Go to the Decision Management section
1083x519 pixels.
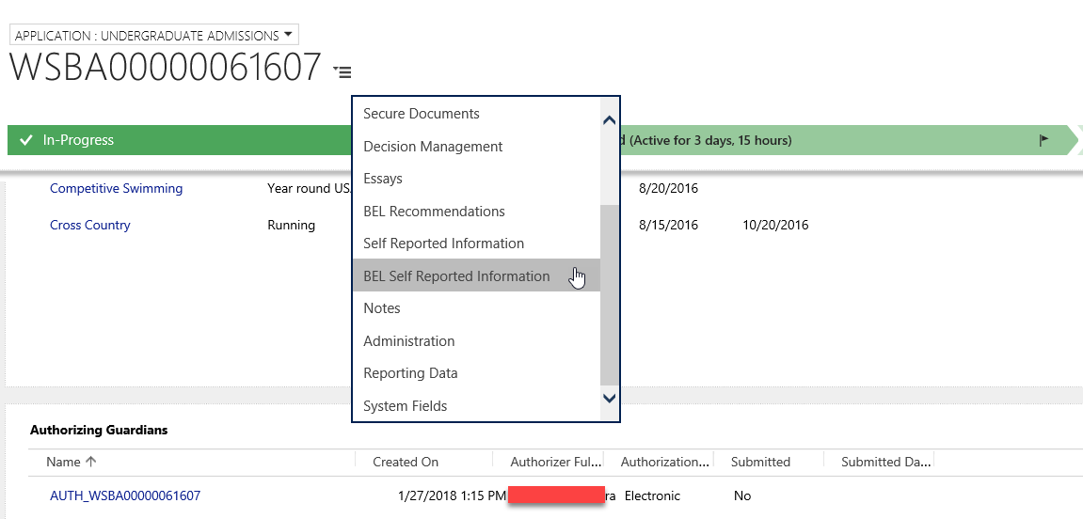(x=433, y=147)
